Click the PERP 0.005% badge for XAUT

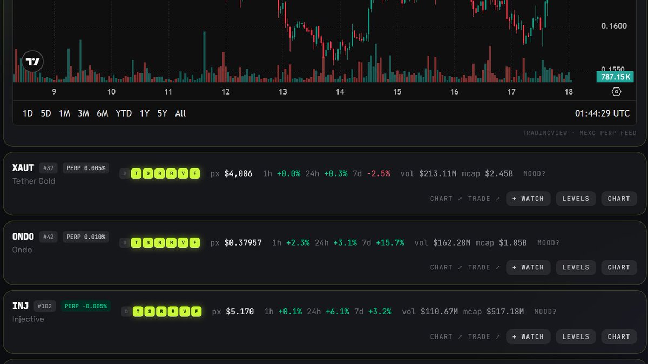coord(86,168)
